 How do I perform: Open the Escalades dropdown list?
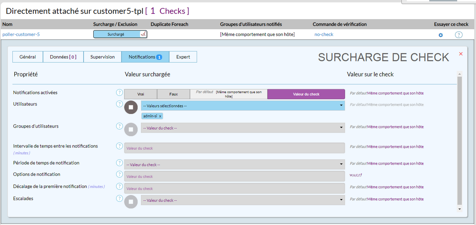(242, 200)
